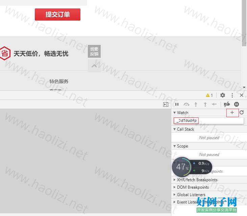The height and width of the screenshot is (216, 247).
Task: Close the DevTools panel
Action: click(241, 96)
